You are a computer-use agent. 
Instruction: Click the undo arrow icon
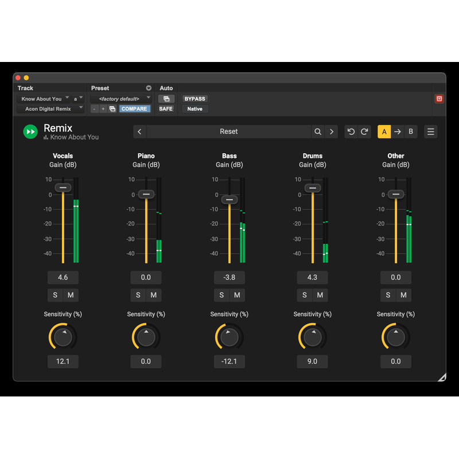[x=351, y=132]
